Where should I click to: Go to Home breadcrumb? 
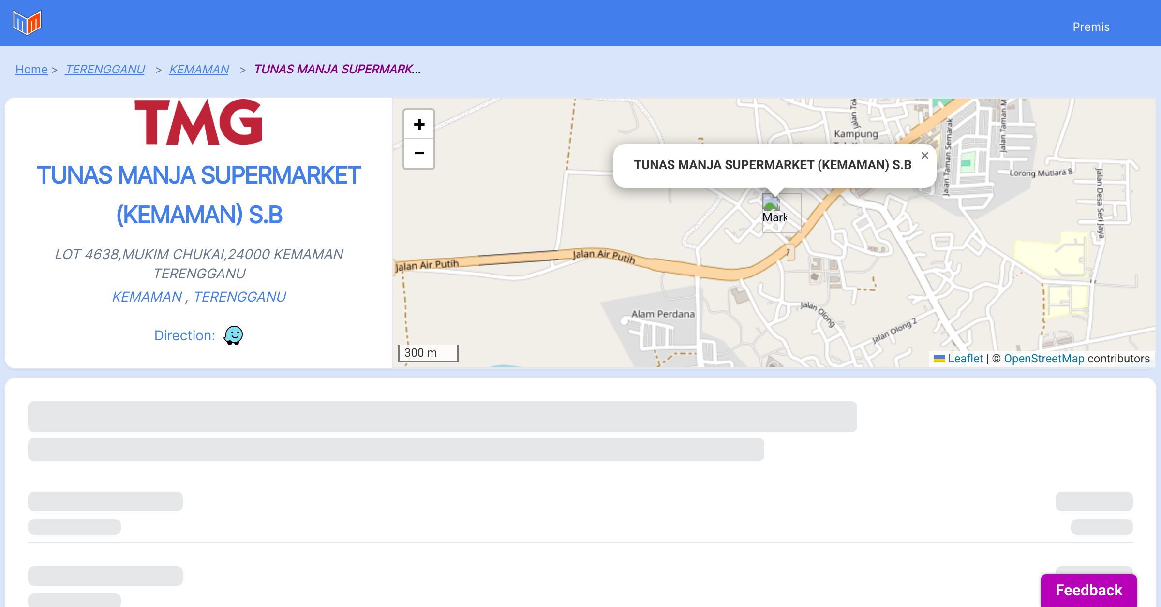click(31, 70)
